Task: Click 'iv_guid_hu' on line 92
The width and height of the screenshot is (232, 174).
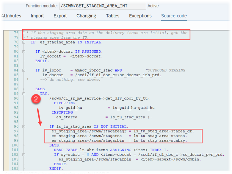Action: pos(70,108)
